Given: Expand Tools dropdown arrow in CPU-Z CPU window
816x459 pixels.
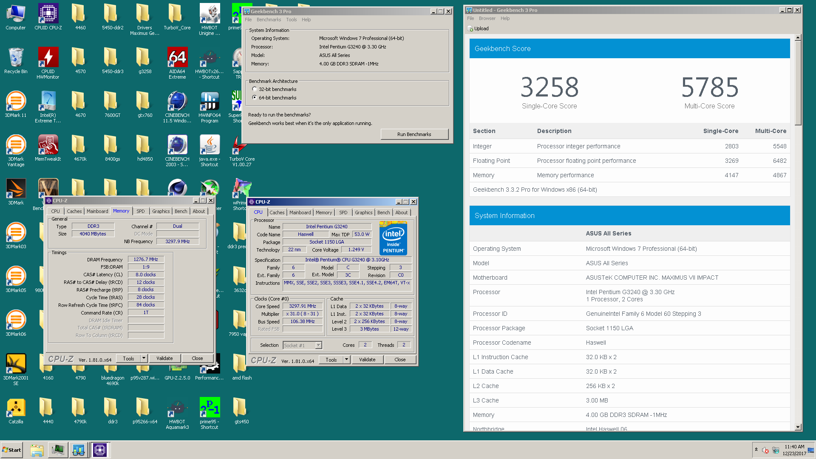Looking at the screenshot, I should tap(346, 360).
